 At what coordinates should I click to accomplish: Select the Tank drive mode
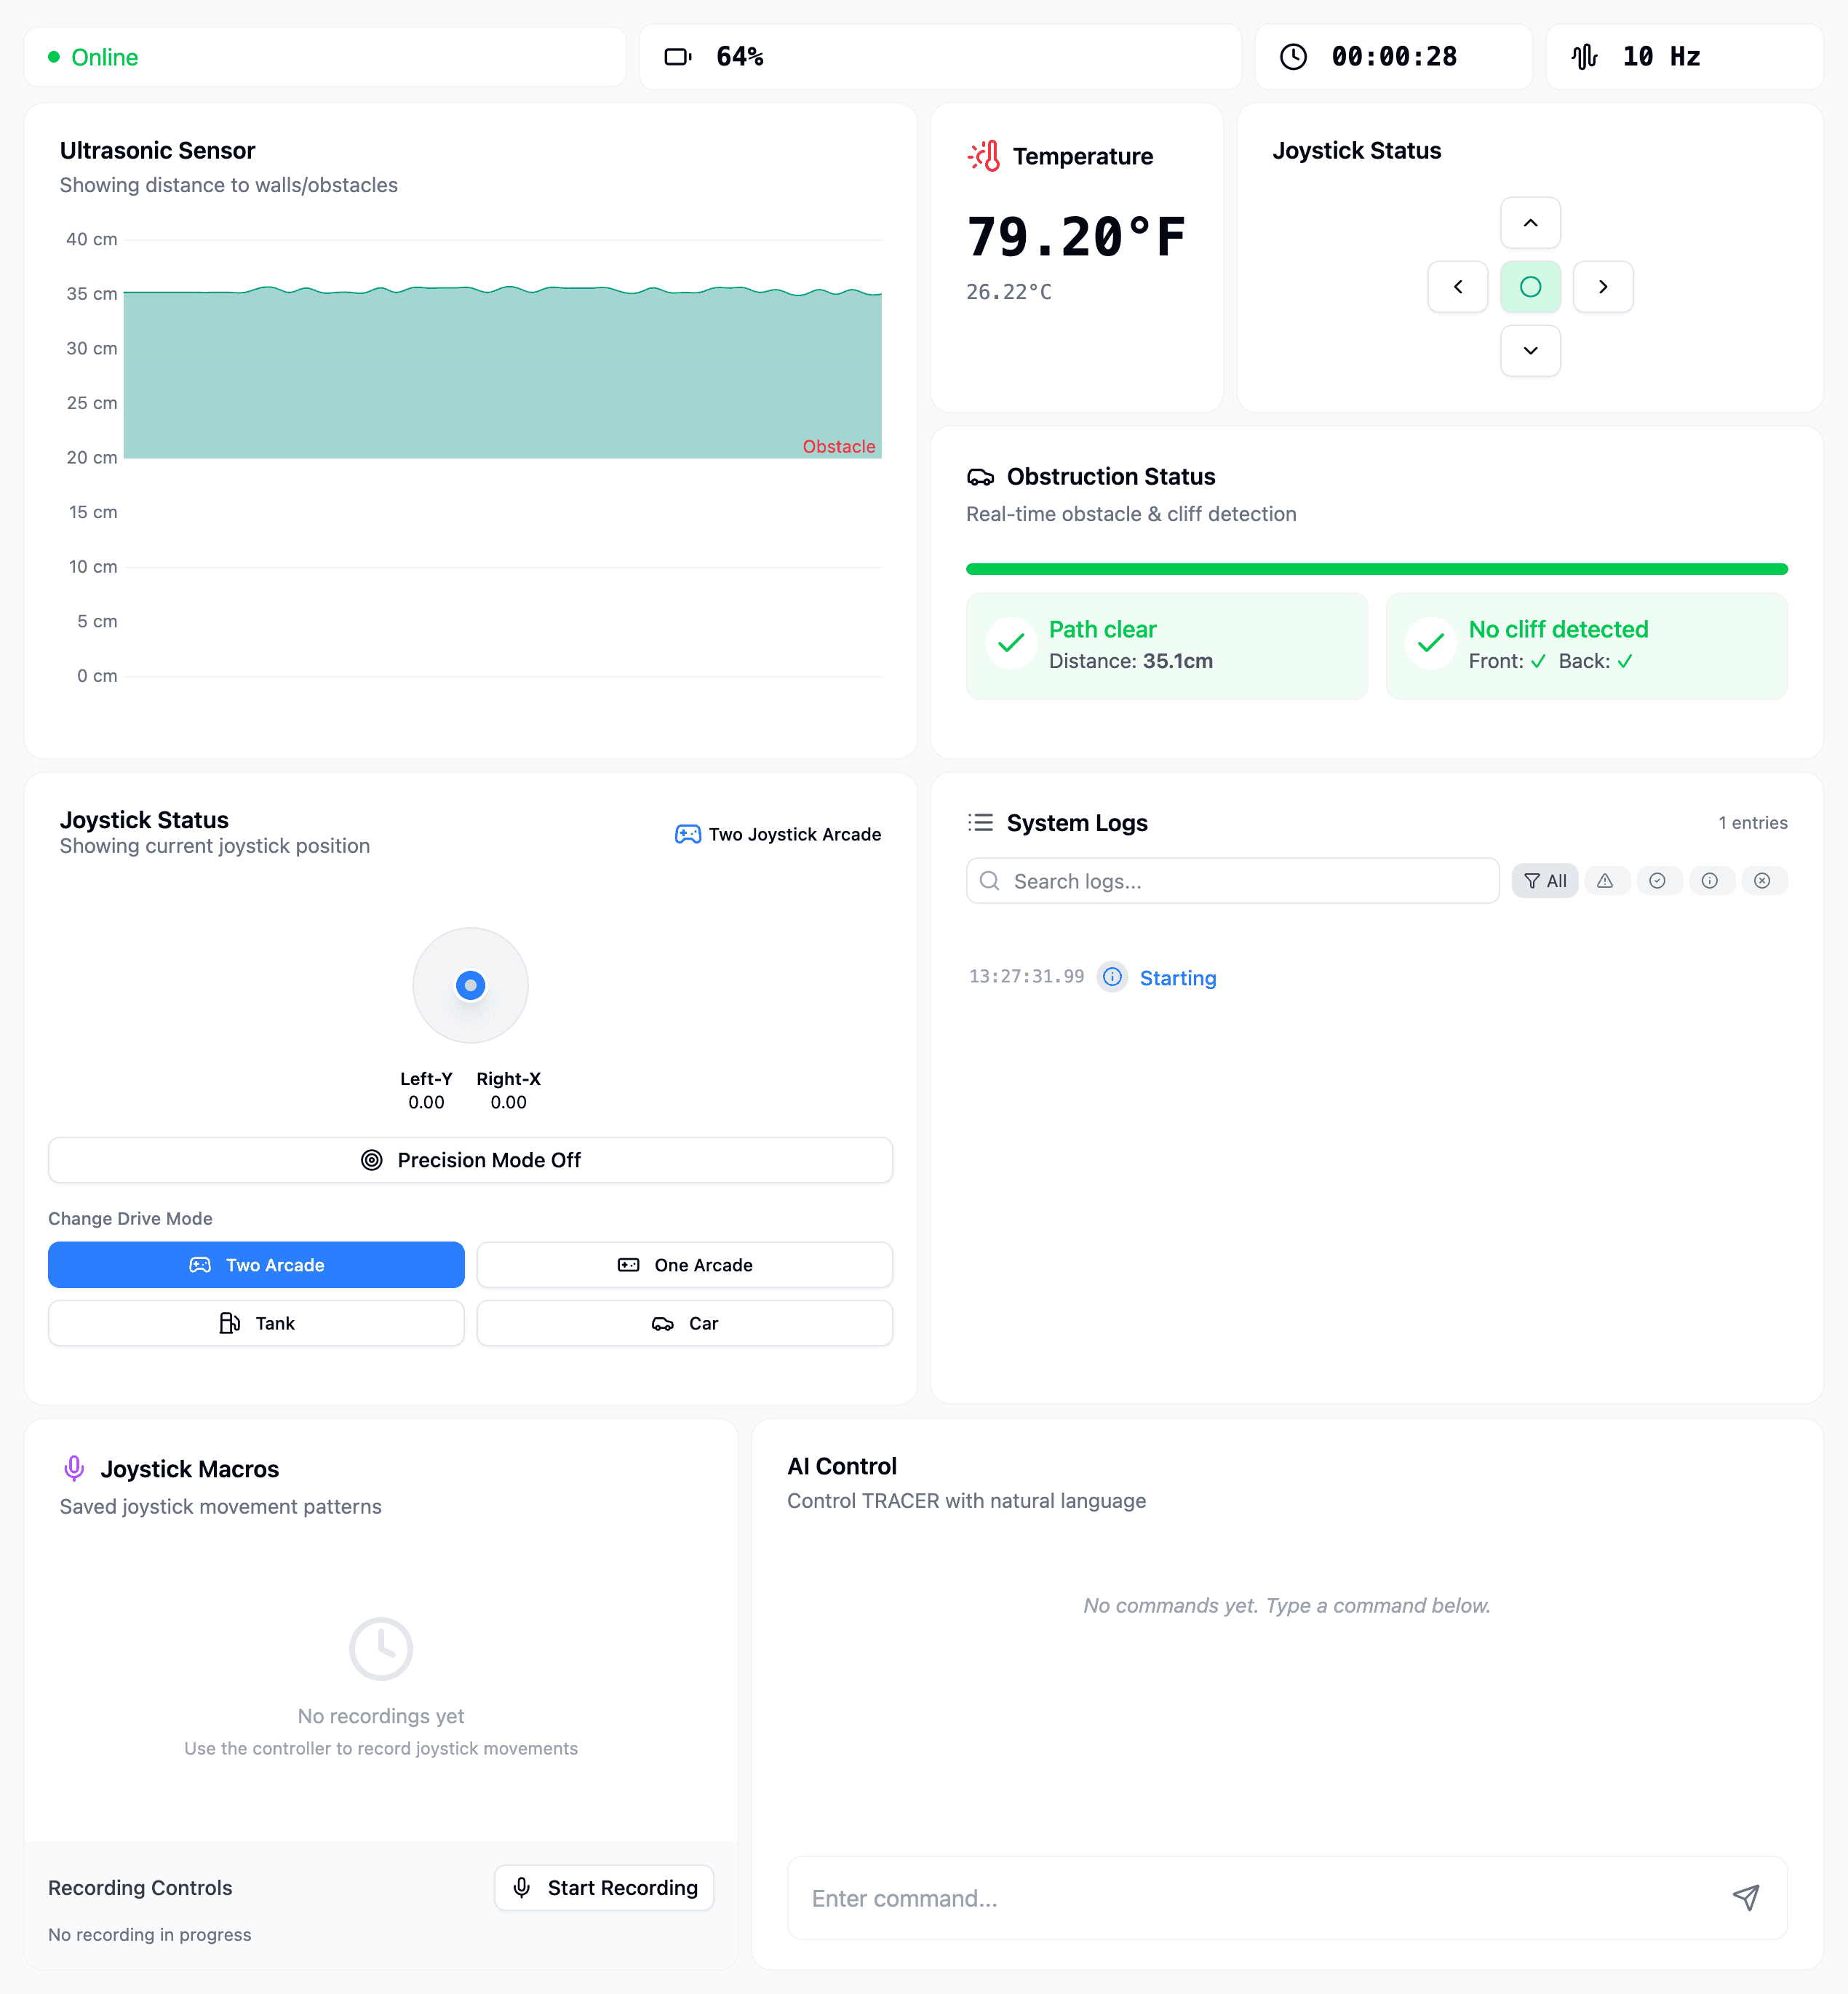pyautogui.click(x=256, y=1323)
